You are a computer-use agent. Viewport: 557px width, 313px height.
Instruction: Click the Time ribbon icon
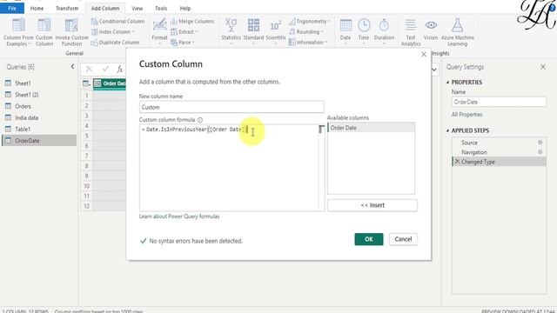[364, 31]
